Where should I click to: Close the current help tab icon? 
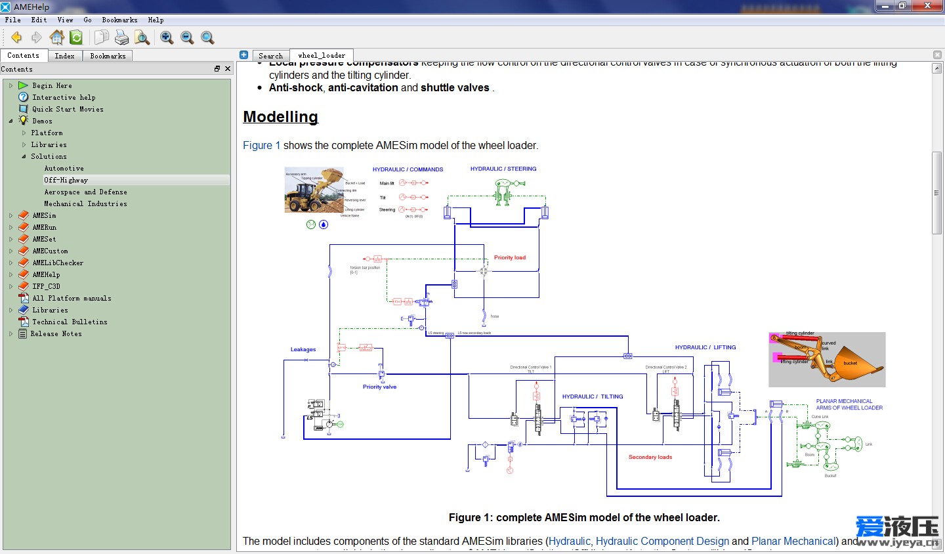[x=937, y=55]
